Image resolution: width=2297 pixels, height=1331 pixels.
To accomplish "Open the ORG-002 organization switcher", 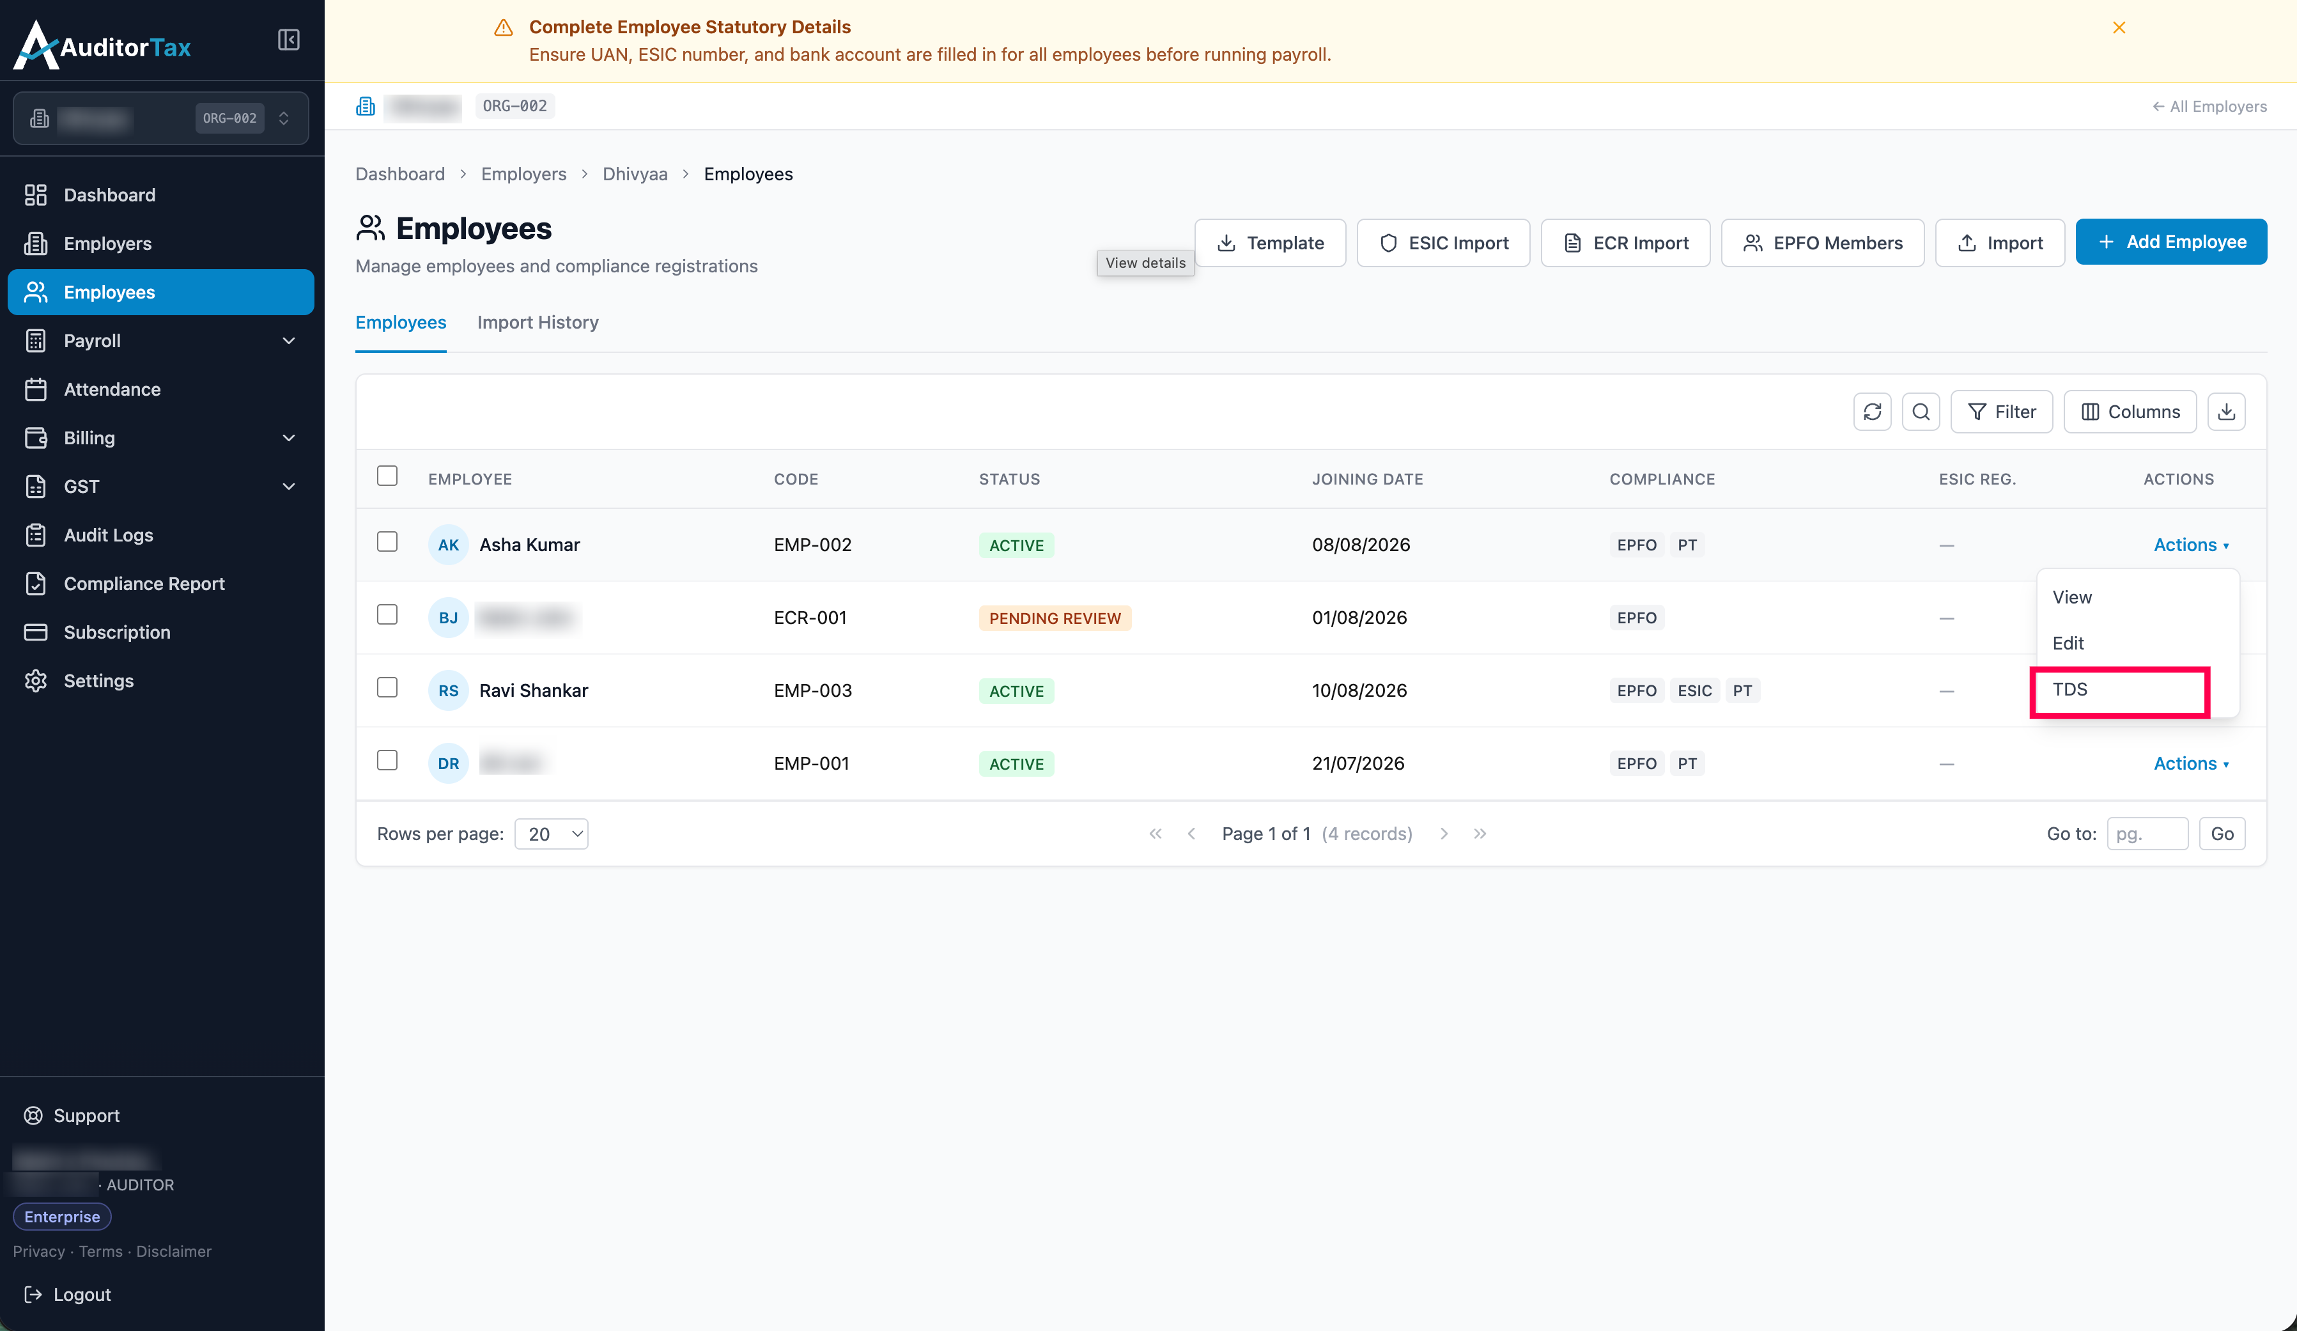I will [x=160, y=118].
